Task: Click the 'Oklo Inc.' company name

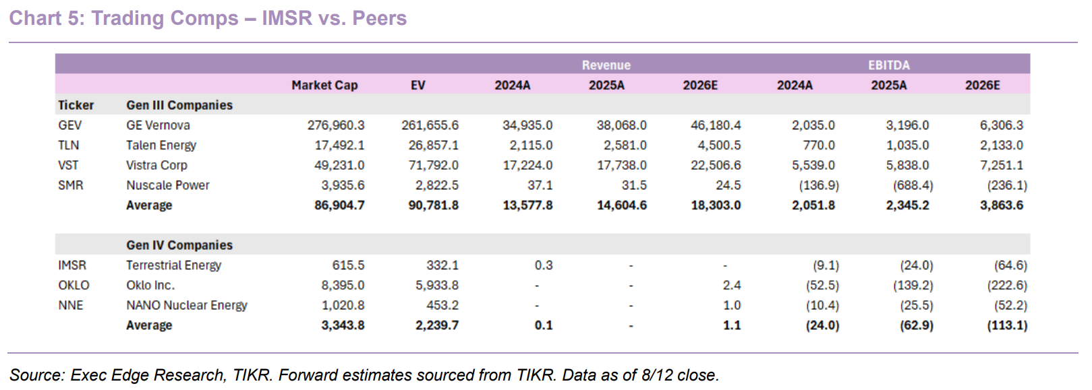Action: pyautogui.click(x=150, y=286)
